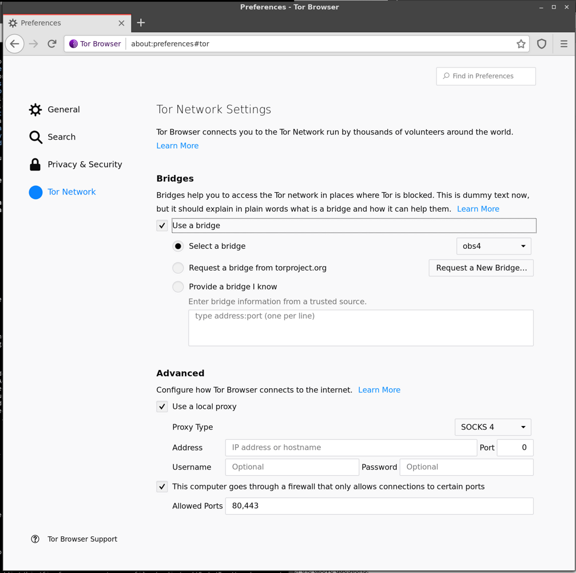Click the forward navigation arrow
Screen dimensions: 576x573
click(x=33, y=44)
